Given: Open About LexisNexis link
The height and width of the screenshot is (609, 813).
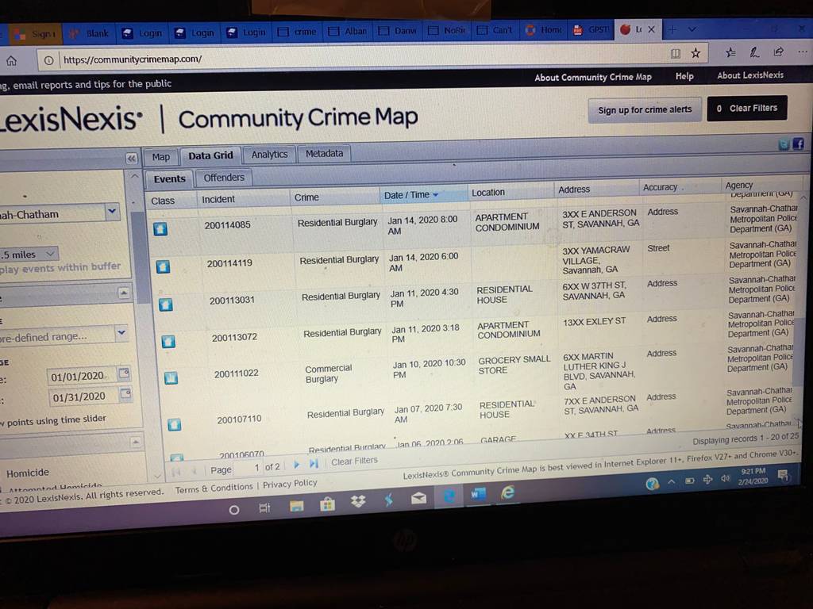Looking at the screenshot, I should click(750, 75).
